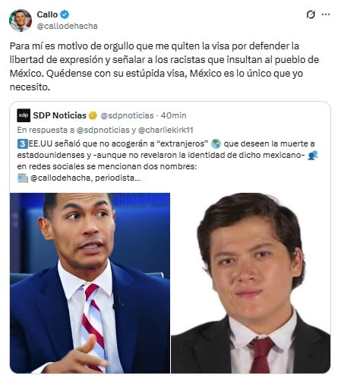Open photo of man with red tie
Image resolution: width=338 pixels, height=378 pixels.
click(251, 283)
